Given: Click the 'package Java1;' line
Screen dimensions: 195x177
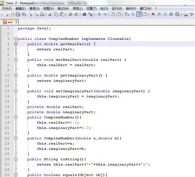Looking at the screenshot, I should (x=34, y=28).
